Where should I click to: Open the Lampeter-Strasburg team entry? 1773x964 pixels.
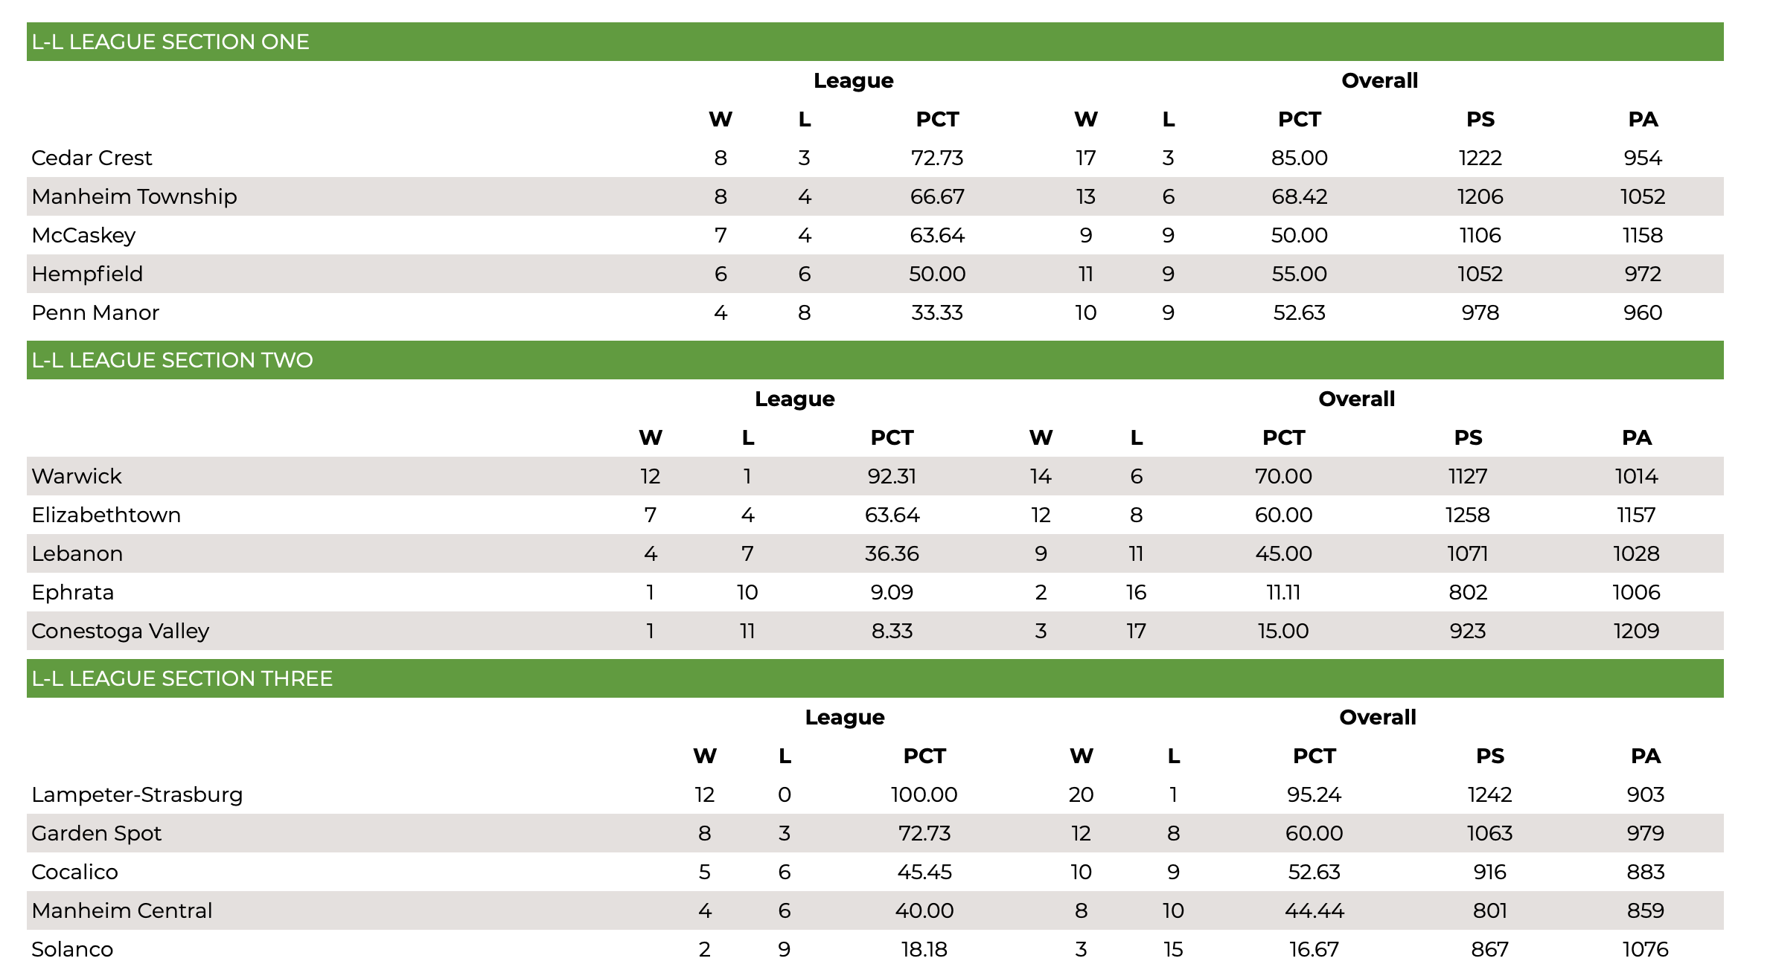point(875,794)
